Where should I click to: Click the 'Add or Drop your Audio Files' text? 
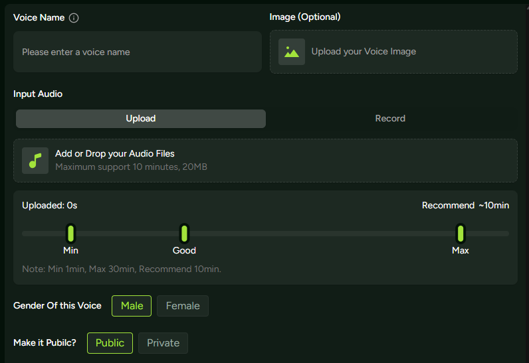point(114,154)
